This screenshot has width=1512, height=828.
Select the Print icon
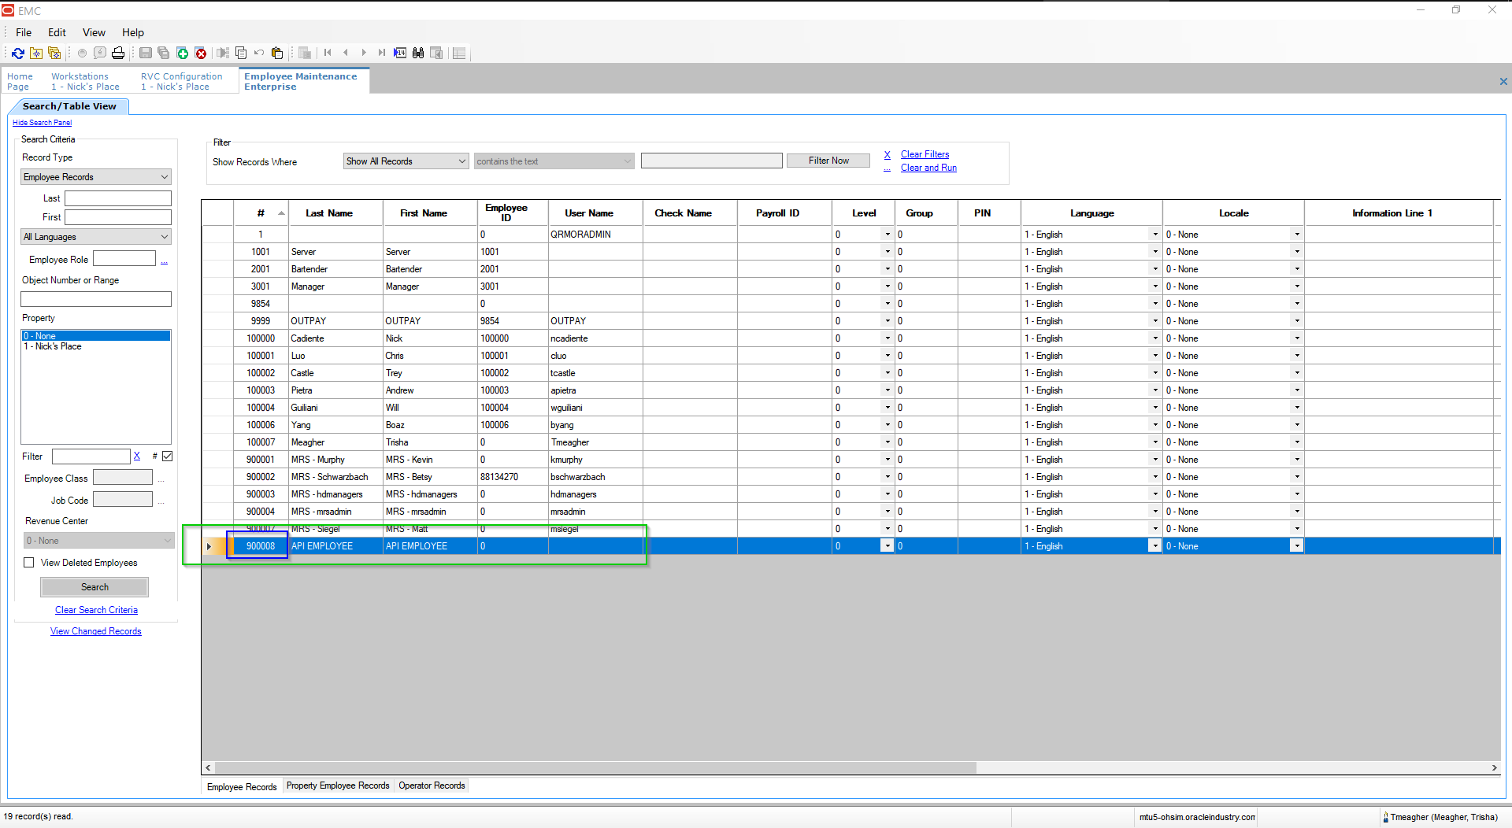tap(118, 53)
